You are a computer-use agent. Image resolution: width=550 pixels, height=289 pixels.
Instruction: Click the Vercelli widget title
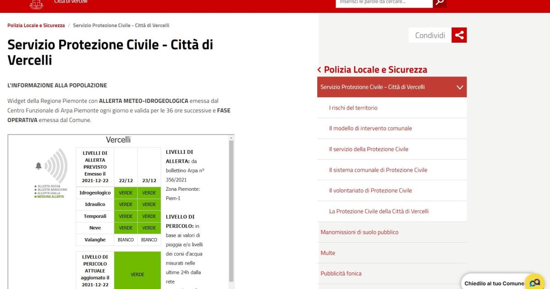point(118,140)
